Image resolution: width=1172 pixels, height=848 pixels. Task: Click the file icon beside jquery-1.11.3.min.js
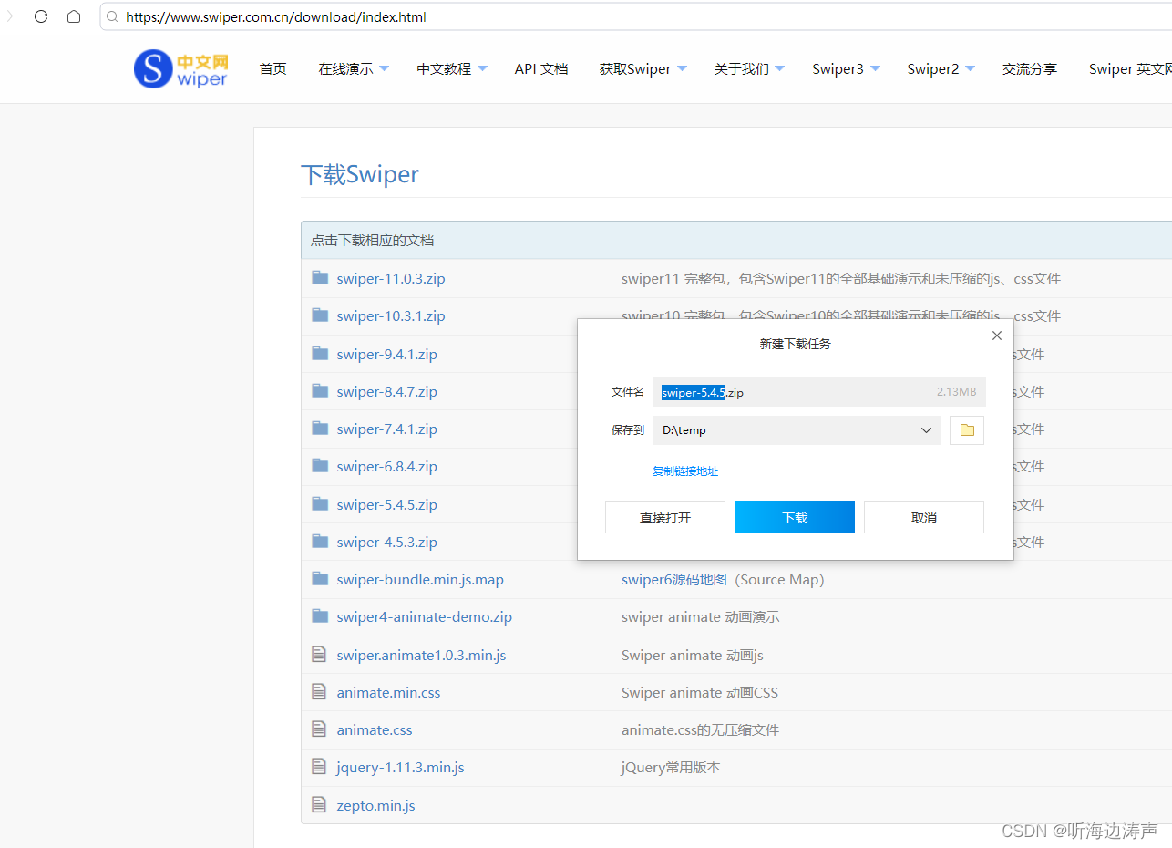click(x=319, y=767)
